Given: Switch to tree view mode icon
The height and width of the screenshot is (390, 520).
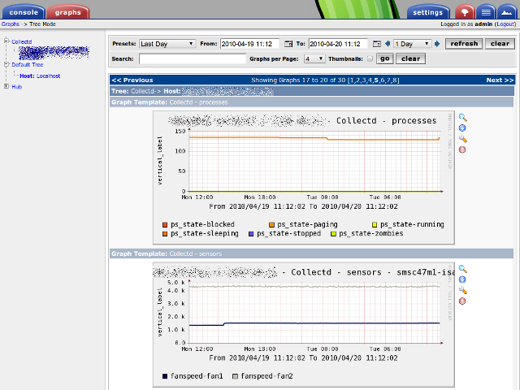Looking at the screenshot, I should (464, 12).
